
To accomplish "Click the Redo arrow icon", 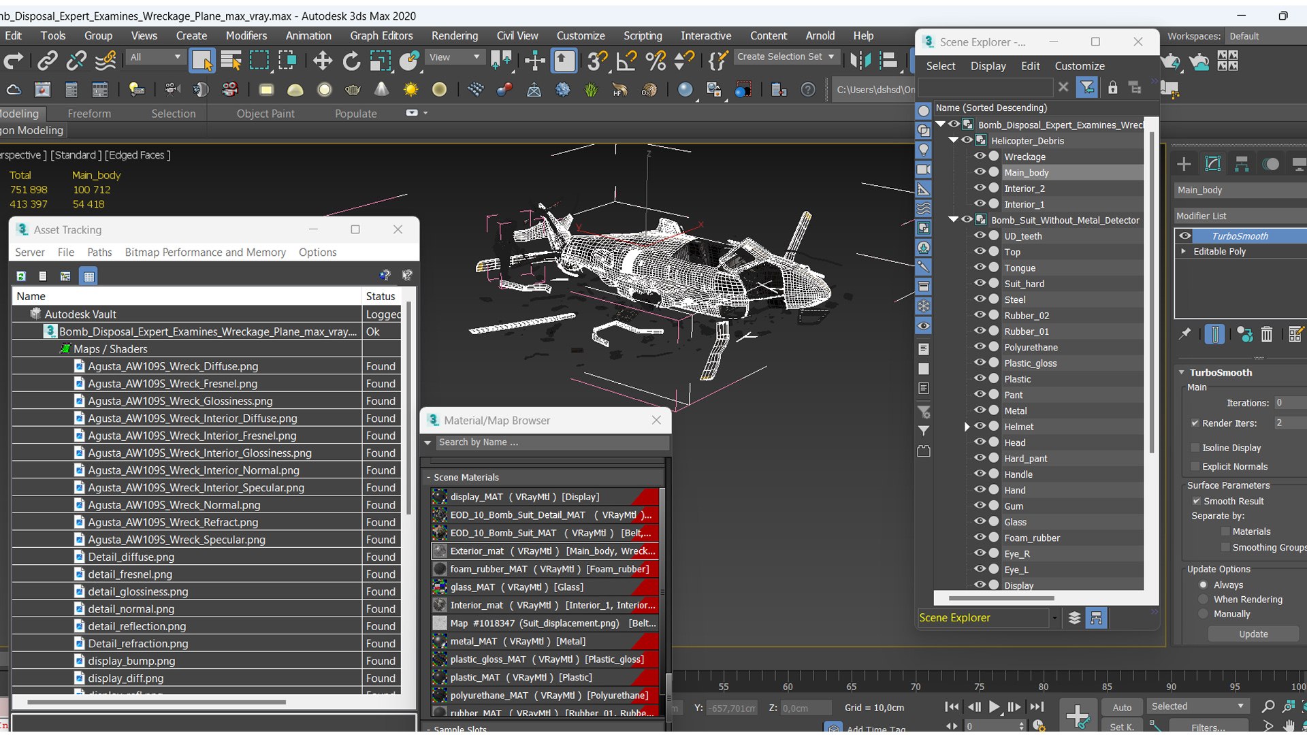I will (13, 61).
